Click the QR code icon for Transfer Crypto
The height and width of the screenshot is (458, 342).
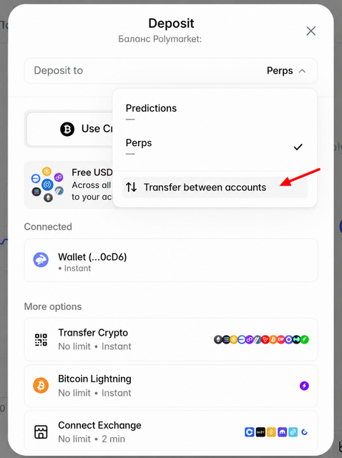[41, 340]
